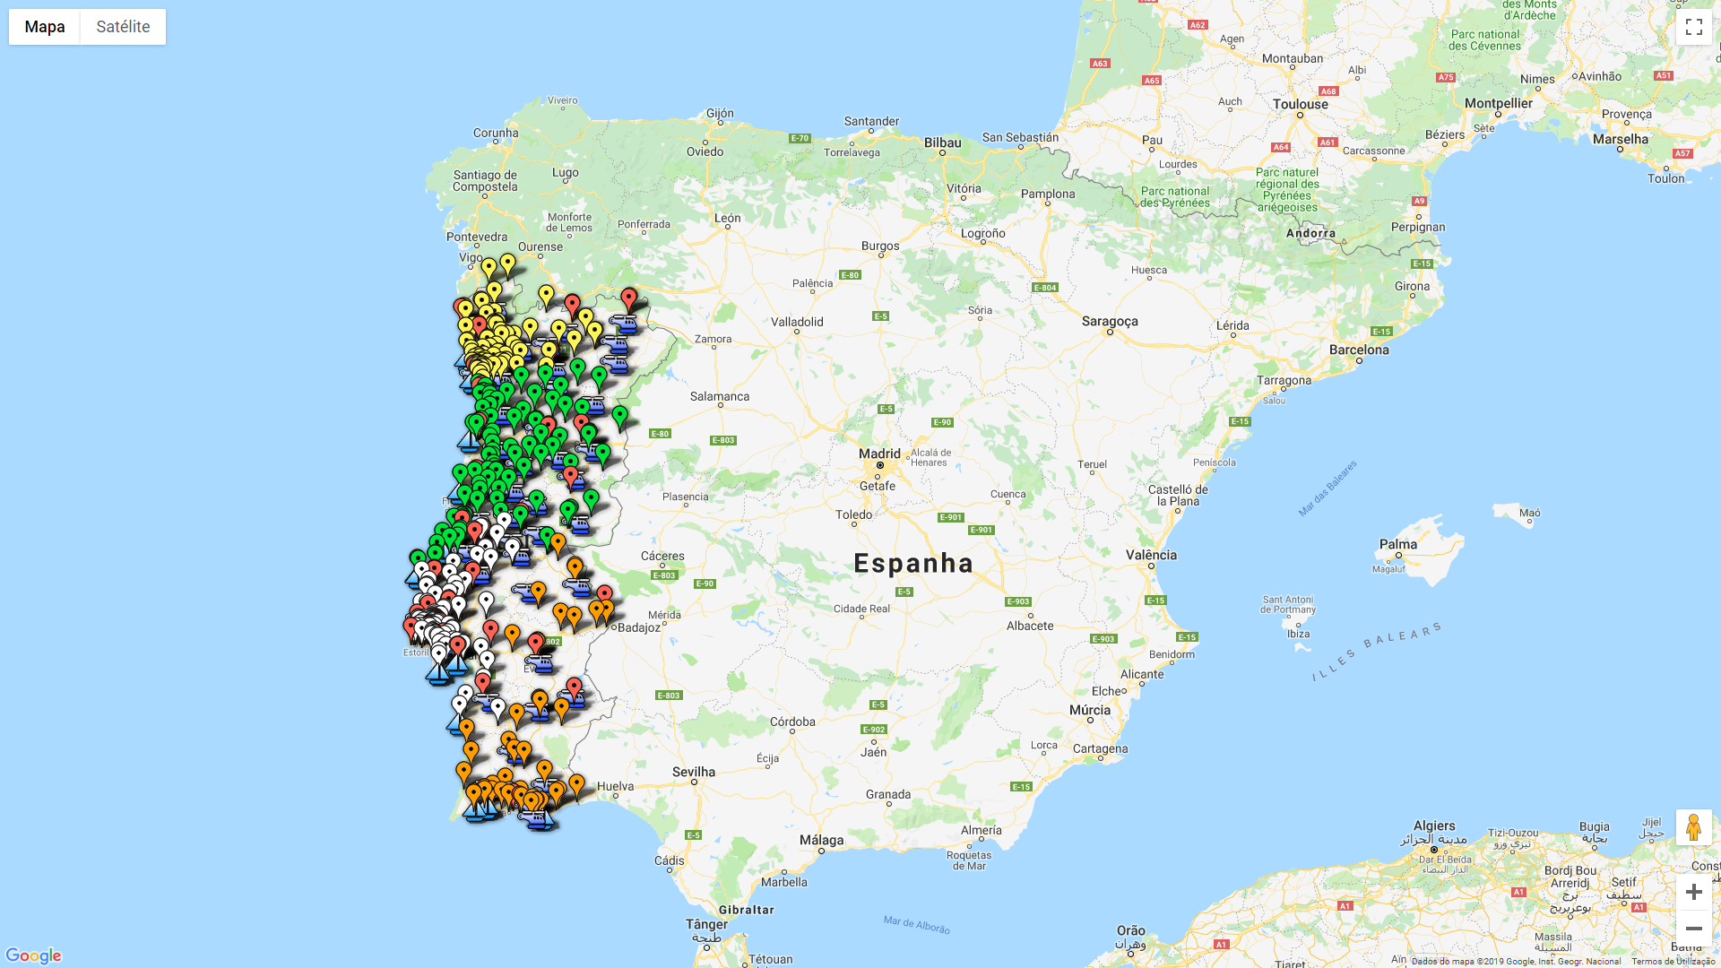Zoom in with the plus button
The height and width of the screenshot is (968, 1721).
coord(1693,891)
